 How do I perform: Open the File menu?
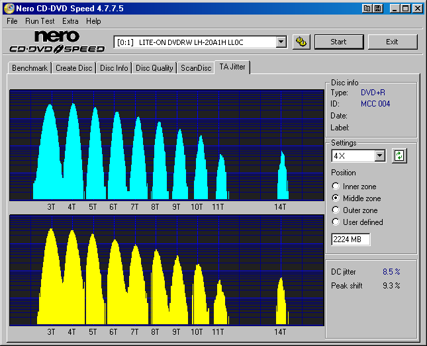pyautogui.click(x=12, y=21)
